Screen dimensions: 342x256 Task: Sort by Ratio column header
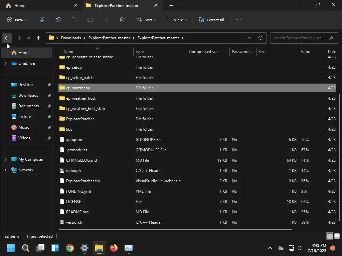312,52
